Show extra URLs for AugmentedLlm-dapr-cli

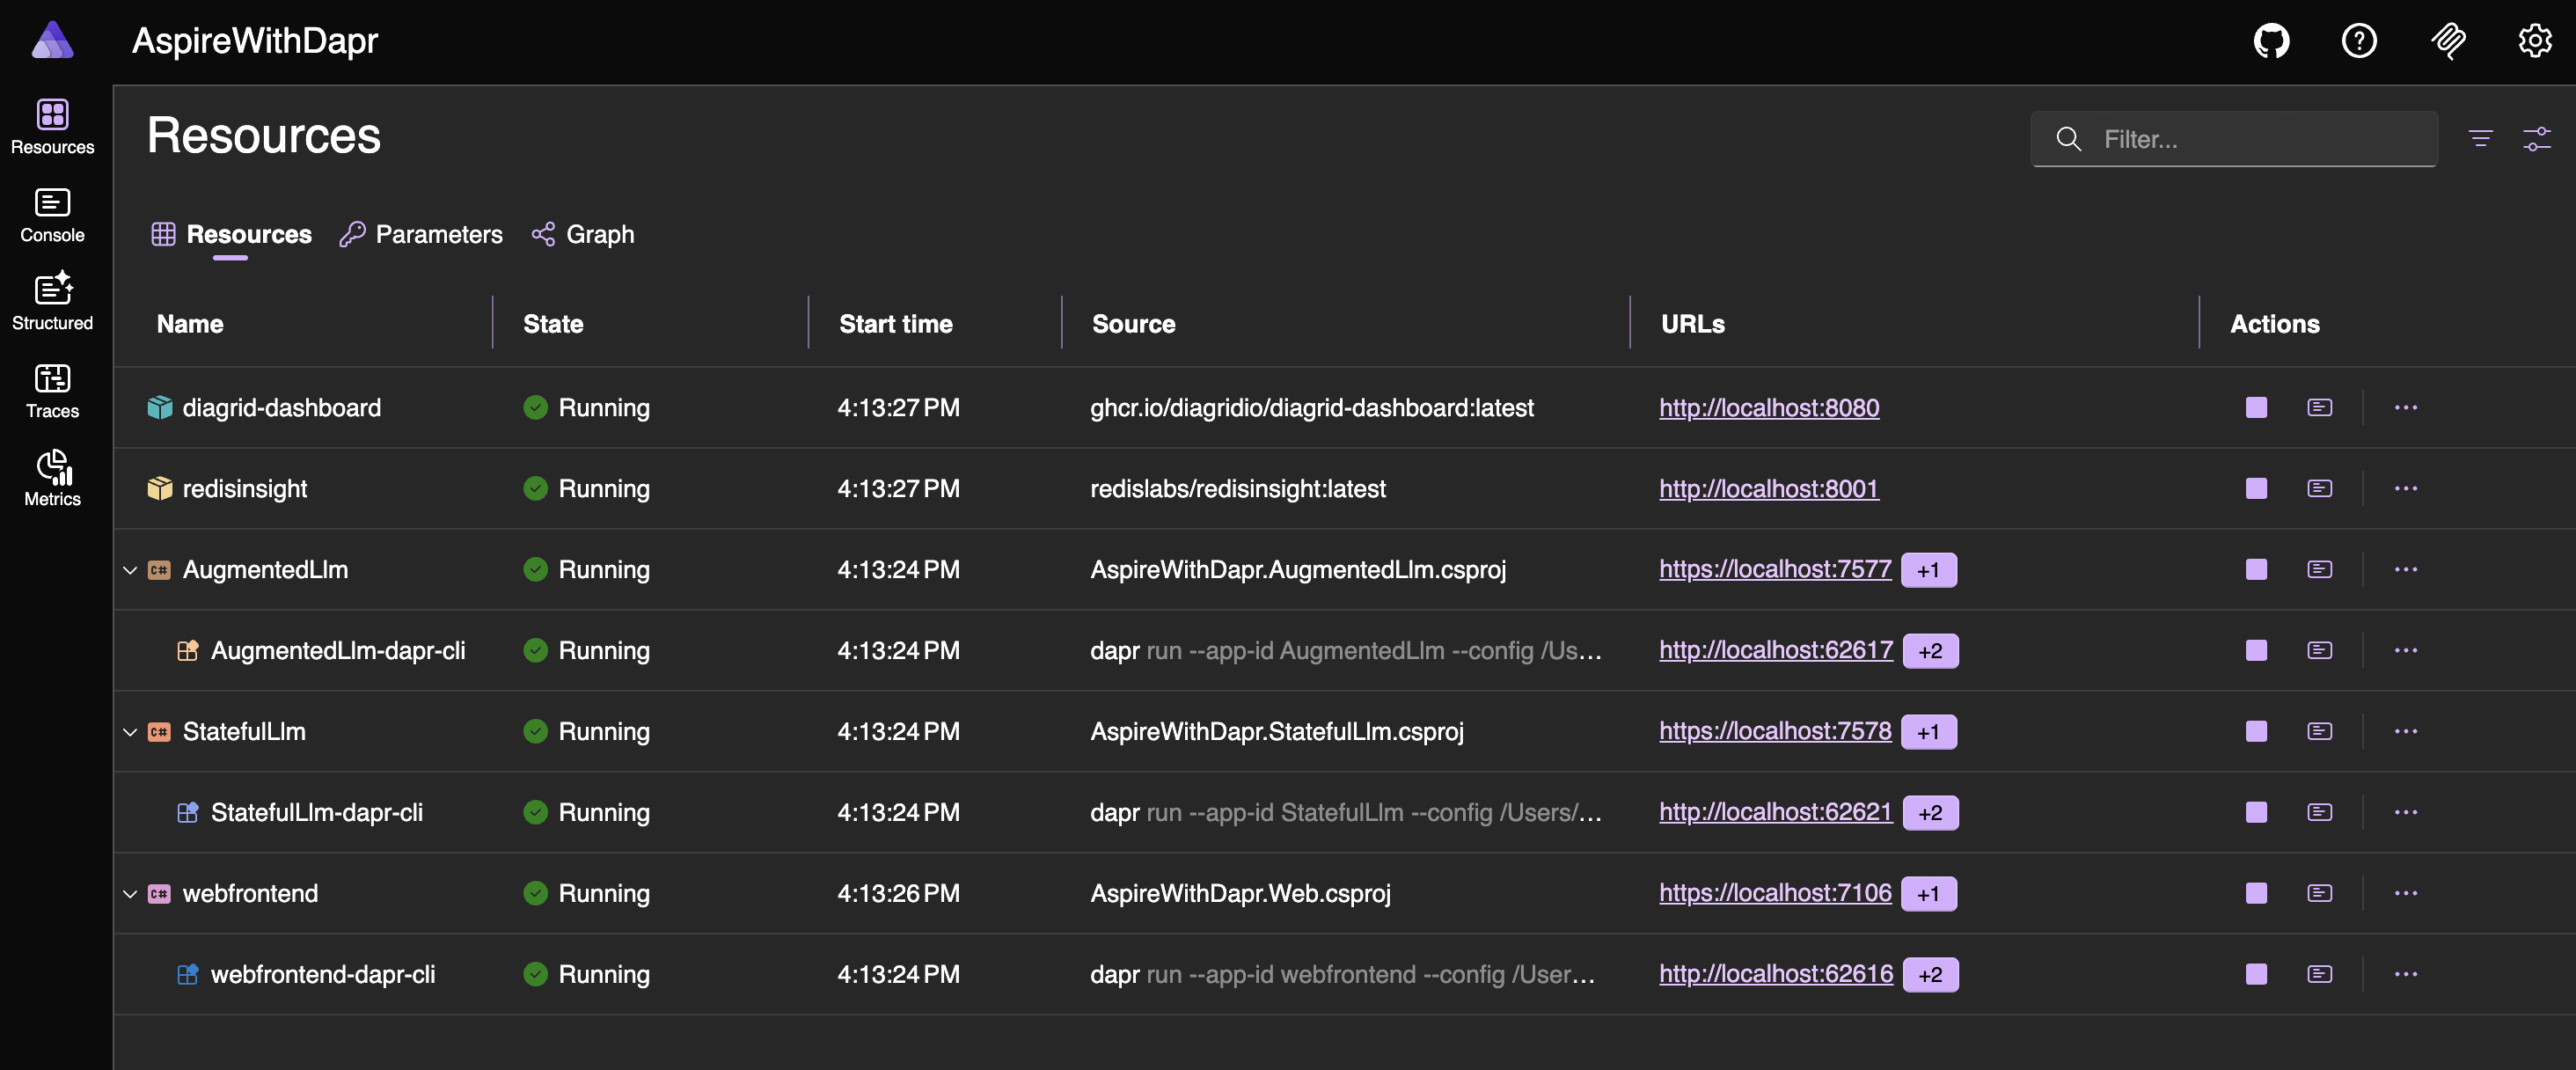tap(1929, 651)
